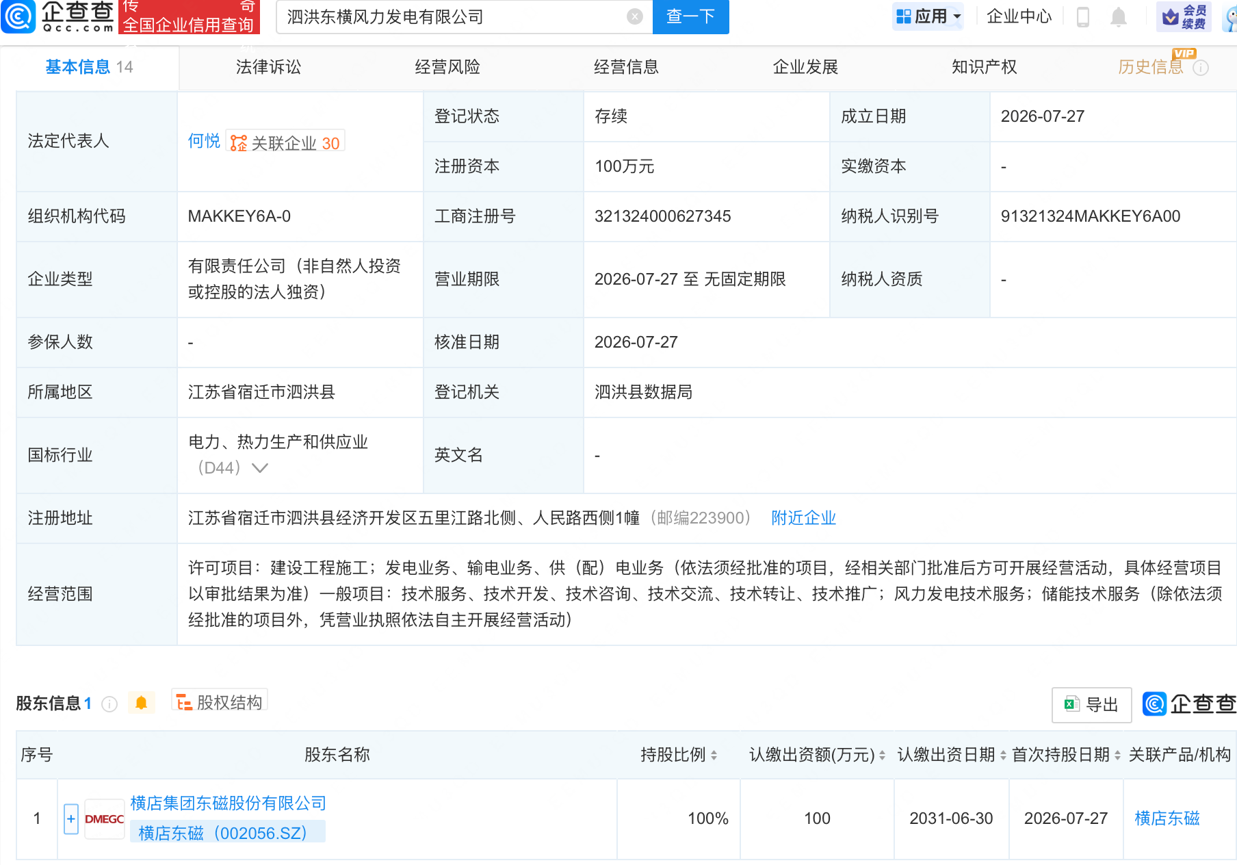Open the 历史信息 VIP tab
This screenshot has height=865, width=1237.
click(x=1151, y=67)
